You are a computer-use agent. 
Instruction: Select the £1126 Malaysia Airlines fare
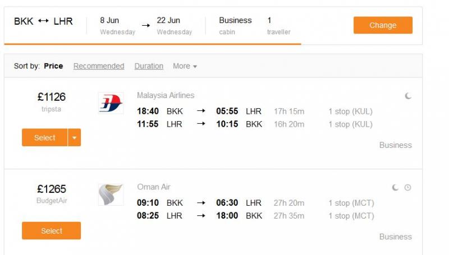[x=45, y=137]
